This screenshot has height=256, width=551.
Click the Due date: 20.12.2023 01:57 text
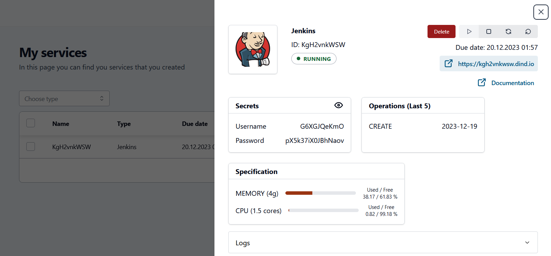point(497,47)
